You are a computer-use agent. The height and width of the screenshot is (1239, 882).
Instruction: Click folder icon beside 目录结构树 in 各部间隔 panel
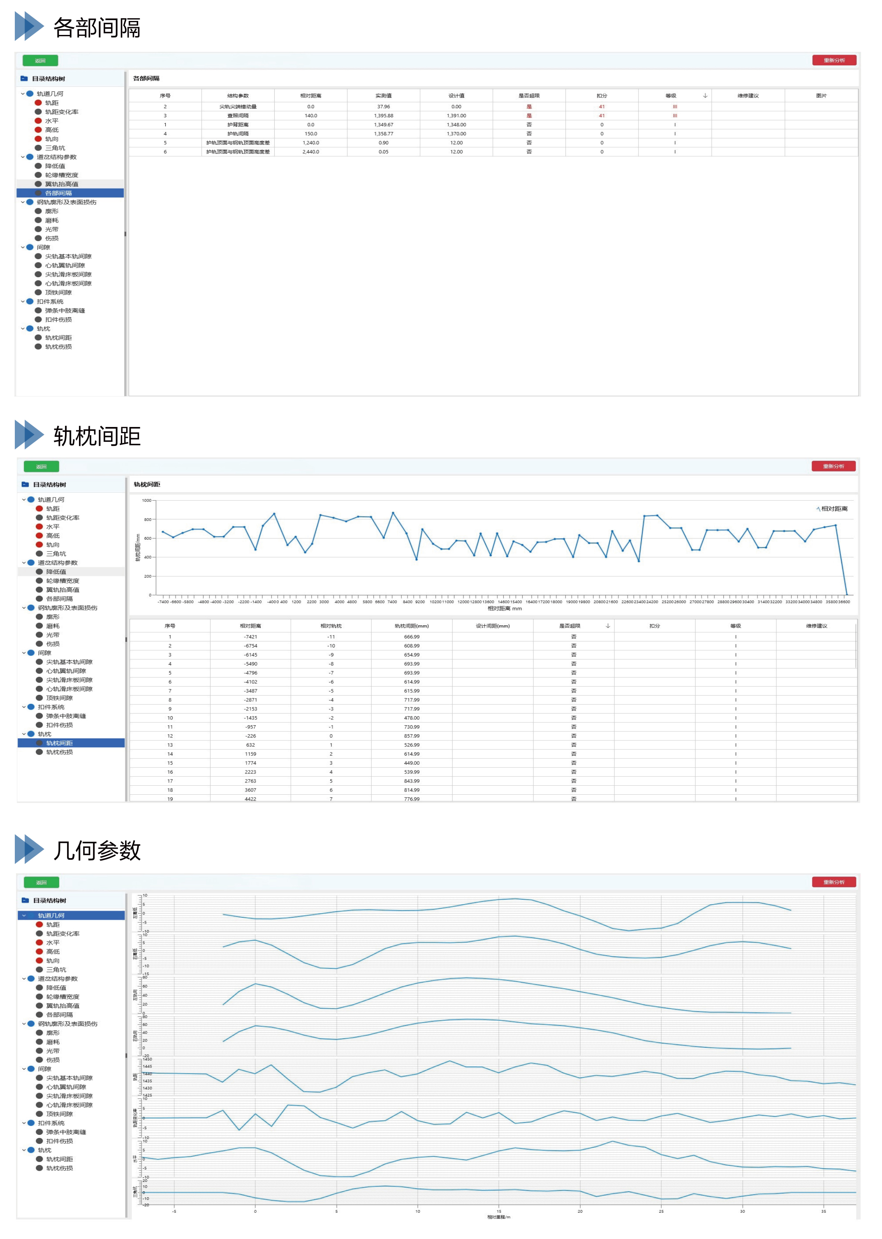pos(24,79)
